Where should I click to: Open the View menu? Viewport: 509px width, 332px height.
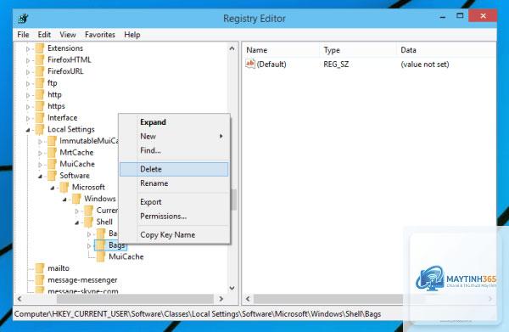(x=68, y=35)
